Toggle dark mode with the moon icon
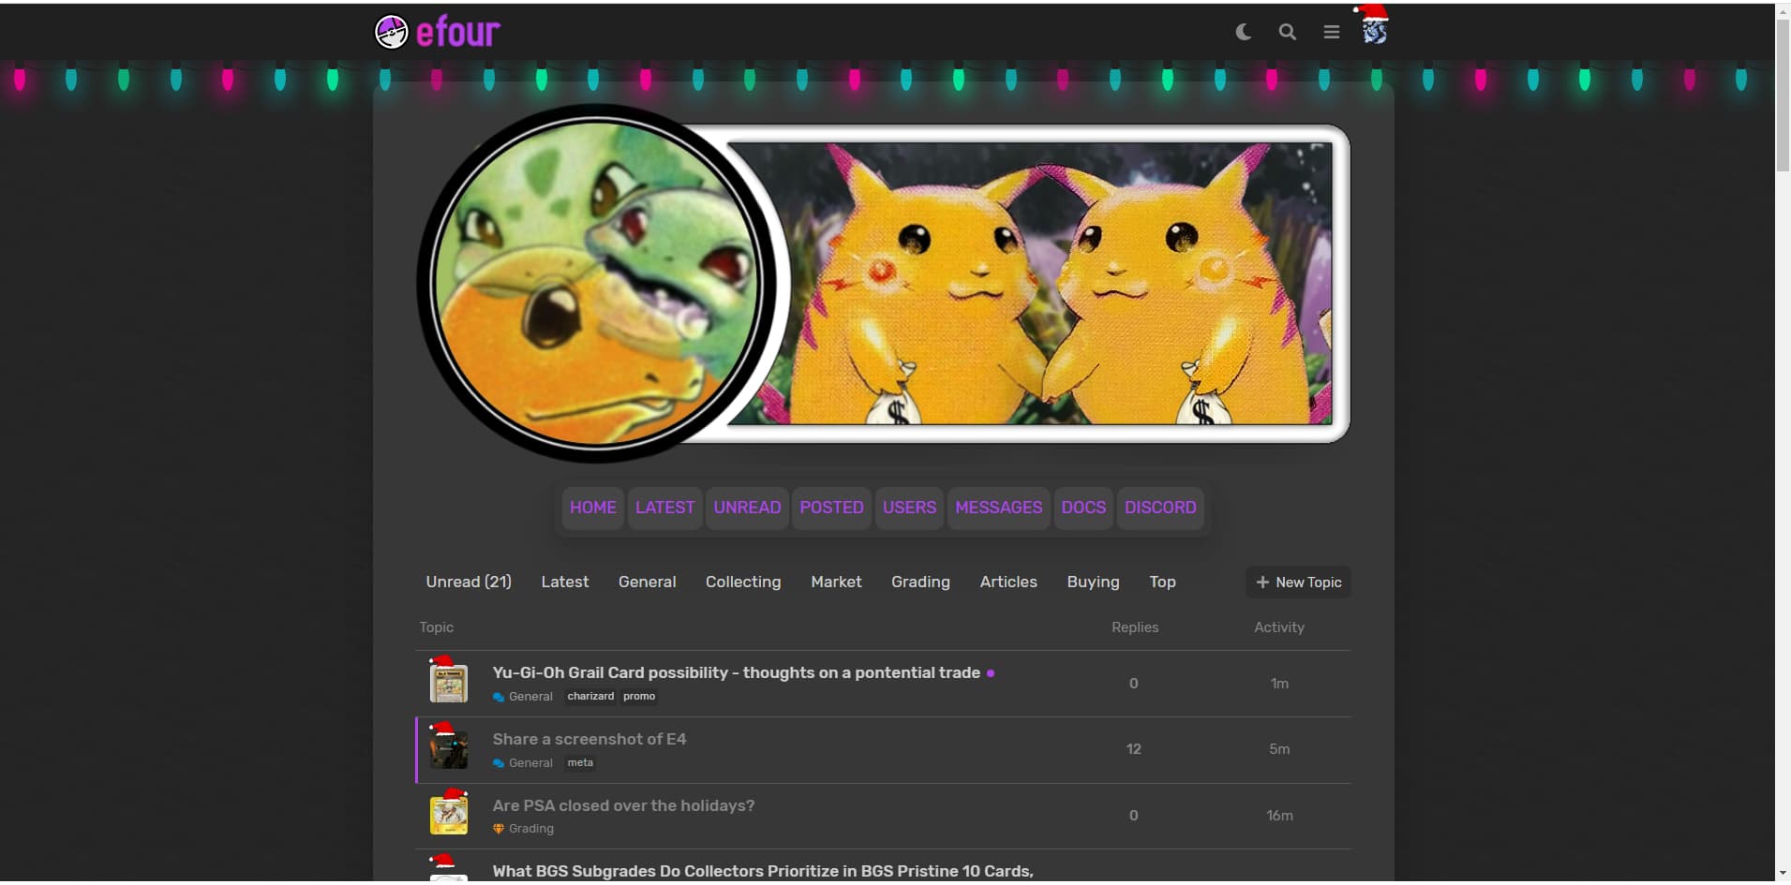1791x885 pixels. point(1244,32)
